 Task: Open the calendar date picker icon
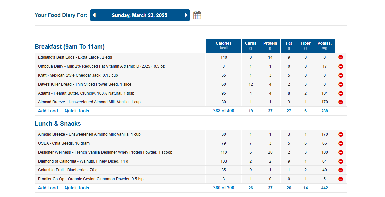click(x=197, y=15)
